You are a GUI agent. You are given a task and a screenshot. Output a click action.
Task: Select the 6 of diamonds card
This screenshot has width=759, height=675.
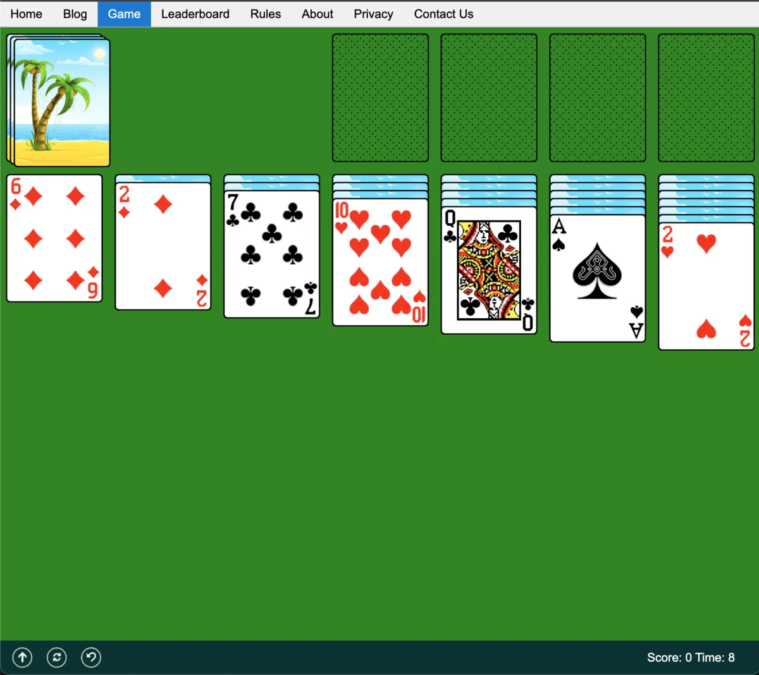54,238
